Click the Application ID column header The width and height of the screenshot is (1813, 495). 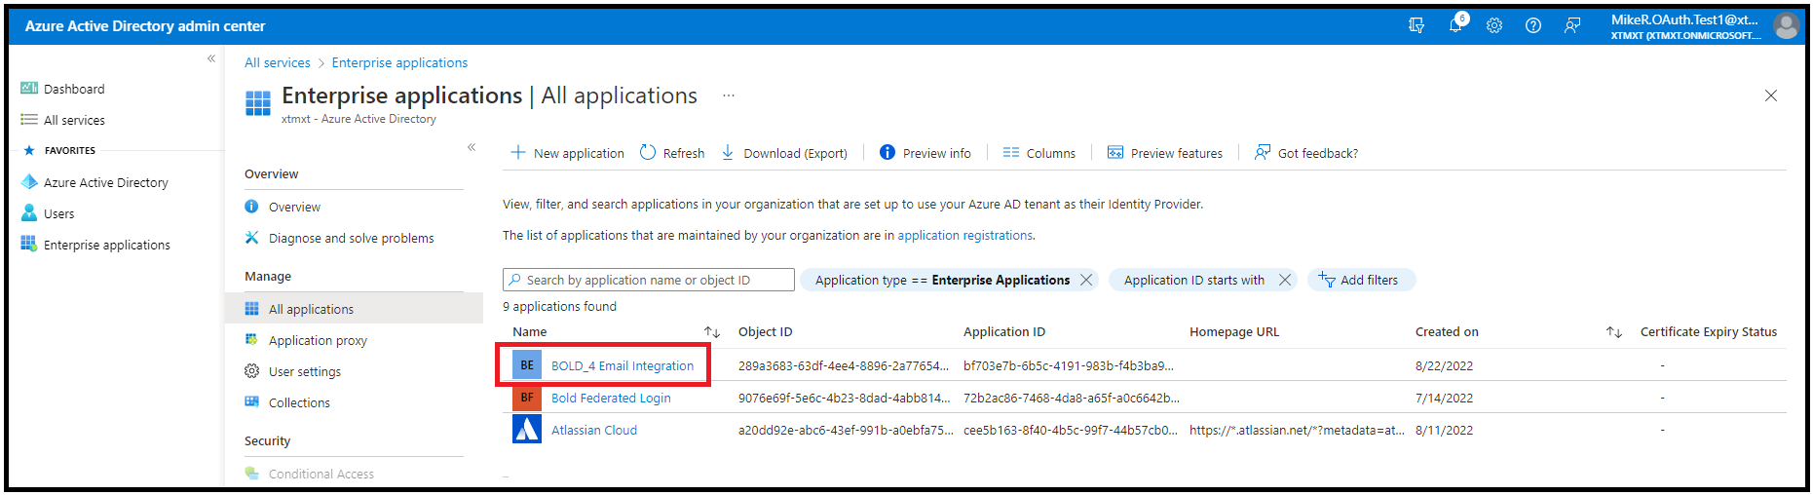pos(1004,332)
